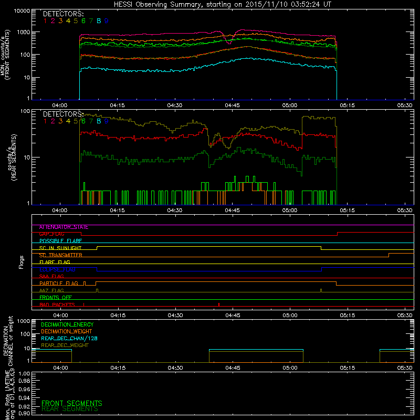Select red detector 1 in front segments legend

(x=45, y=20)
